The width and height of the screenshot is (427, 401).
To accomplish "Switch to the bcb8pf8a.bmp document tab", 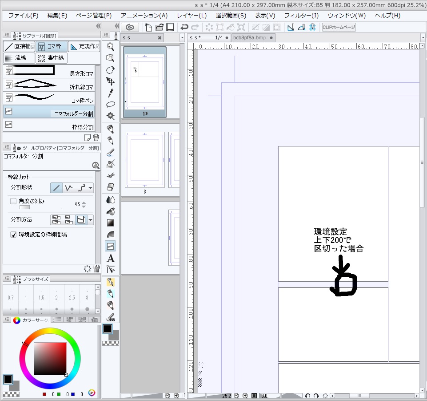I will tap(249, 38).
